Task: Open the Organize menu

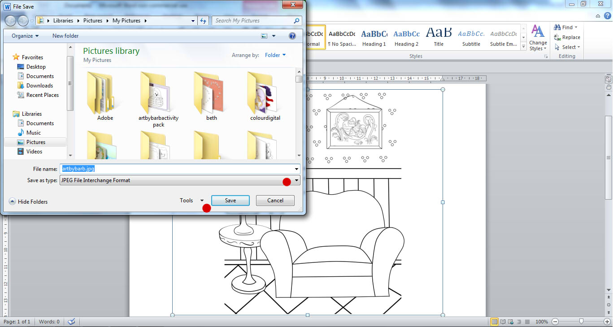Action: point(24,35)
